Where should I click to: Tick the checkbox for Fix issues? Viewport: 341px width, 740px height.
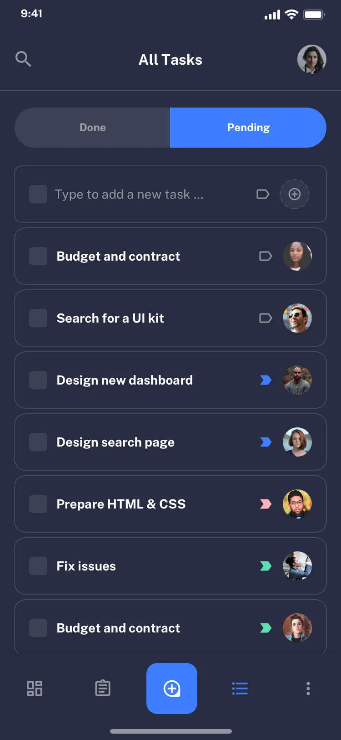38,566
